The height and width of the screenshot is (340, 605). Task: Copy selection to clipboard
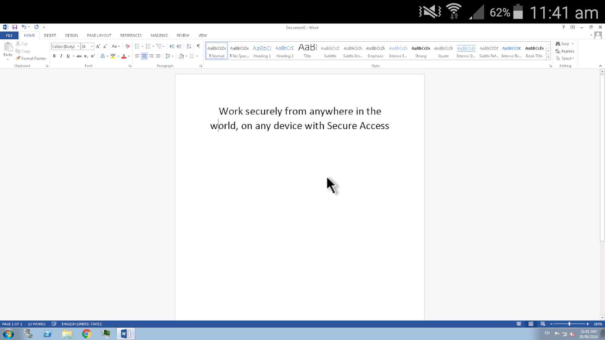(23, 51)
